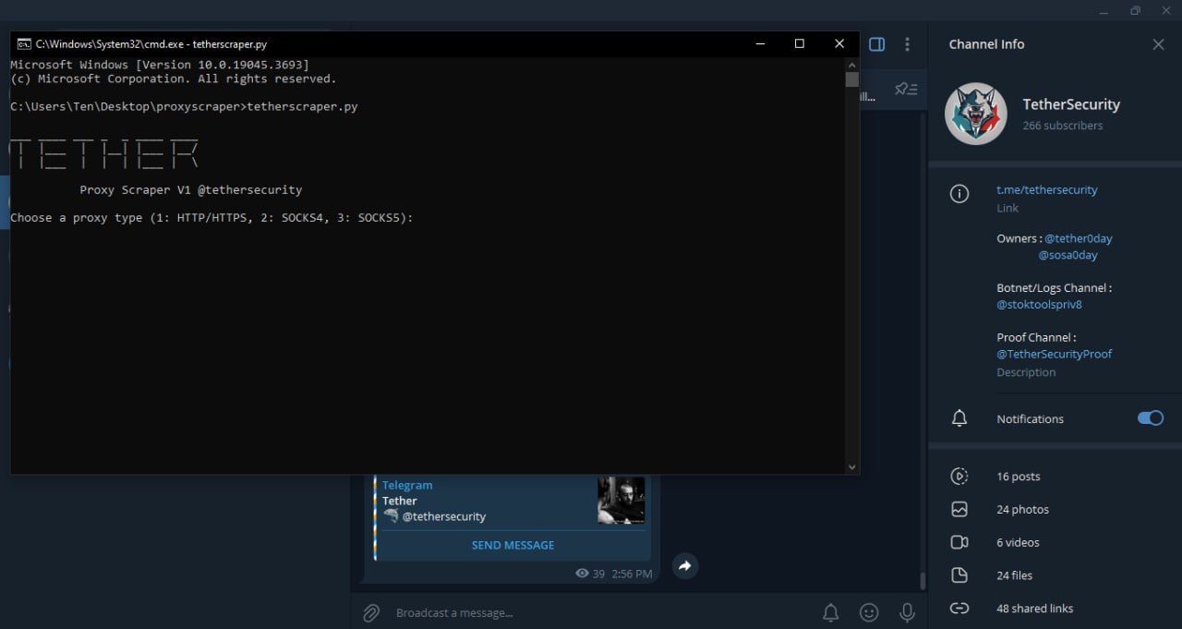Open the 24 photos media section
Screen dimensions: 1182x629
[x=1022, y=509]
